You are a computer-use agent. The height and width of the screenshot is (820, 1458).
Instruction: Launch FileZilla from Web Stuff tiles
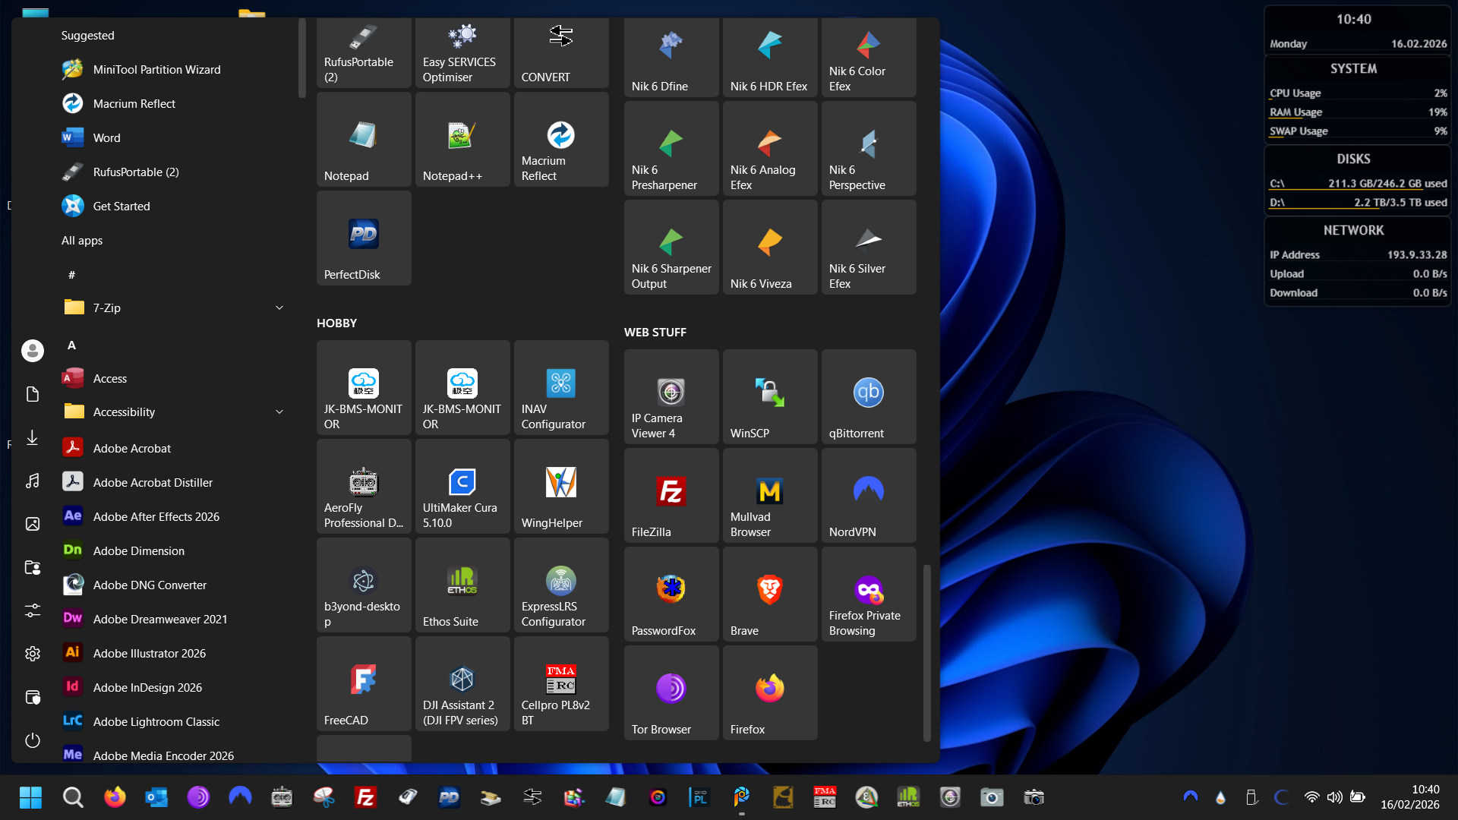[x=671, y=495]
